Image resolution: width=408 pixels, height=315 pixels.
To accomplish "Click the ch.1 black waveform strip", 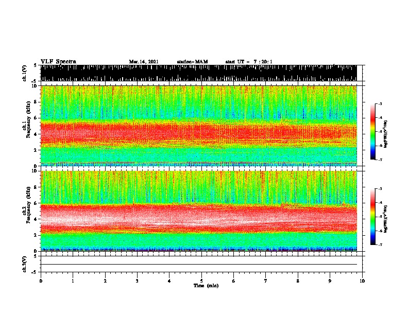I will 198,73.
